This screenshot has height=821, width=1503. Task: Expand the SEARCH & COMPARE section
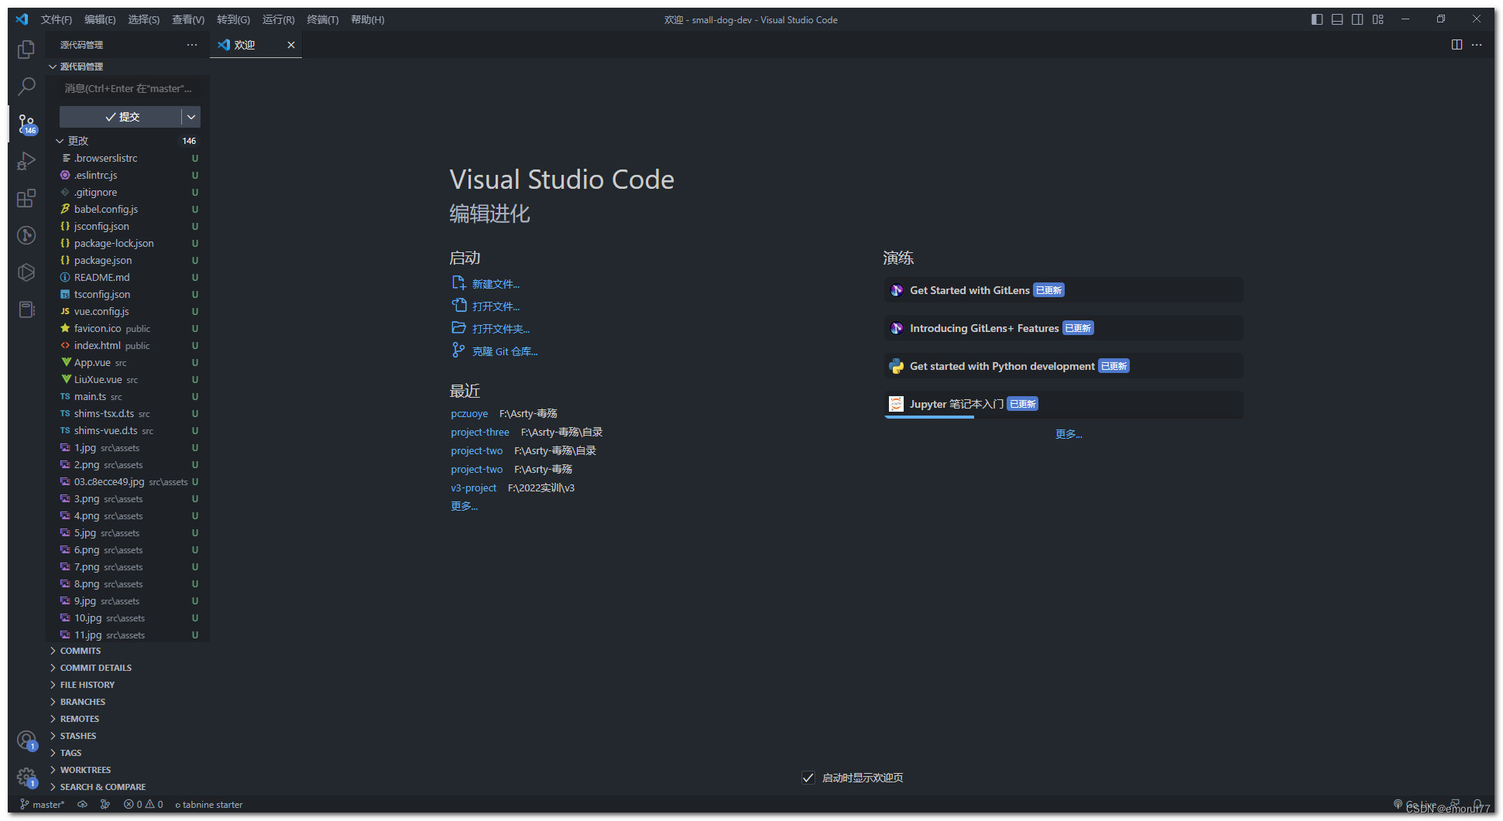click(128, 787)
